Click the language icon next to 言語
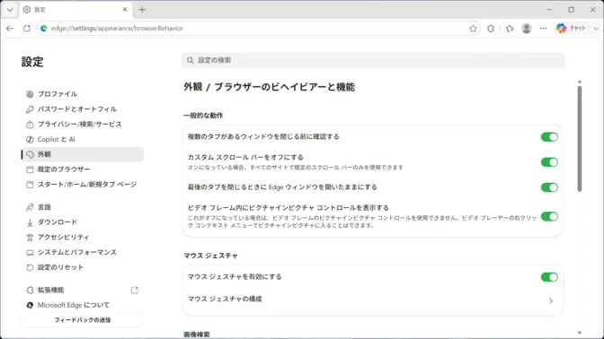Image resolution: width=604 pixels, height=339 pixels. [x=30, y=207]
